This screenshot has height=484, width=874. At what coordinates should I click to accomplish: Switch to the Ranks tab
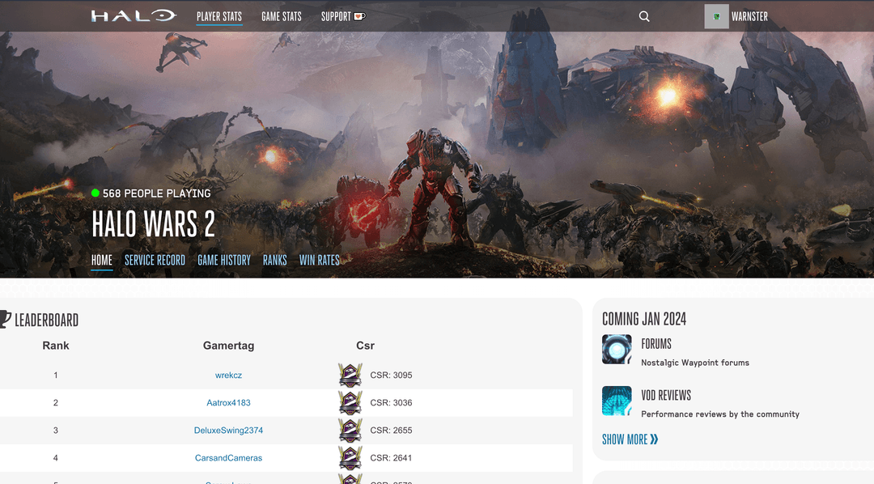[275, 261]
